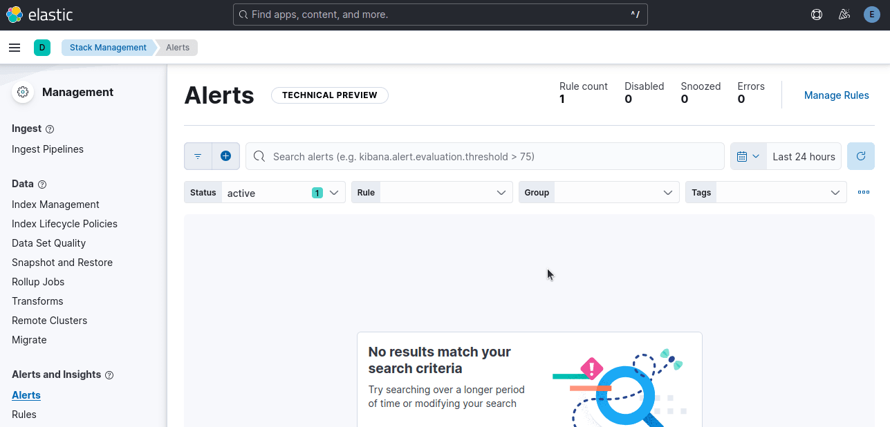Click the Technical Preview badge
890x427 pixels.
click(330, 95)
